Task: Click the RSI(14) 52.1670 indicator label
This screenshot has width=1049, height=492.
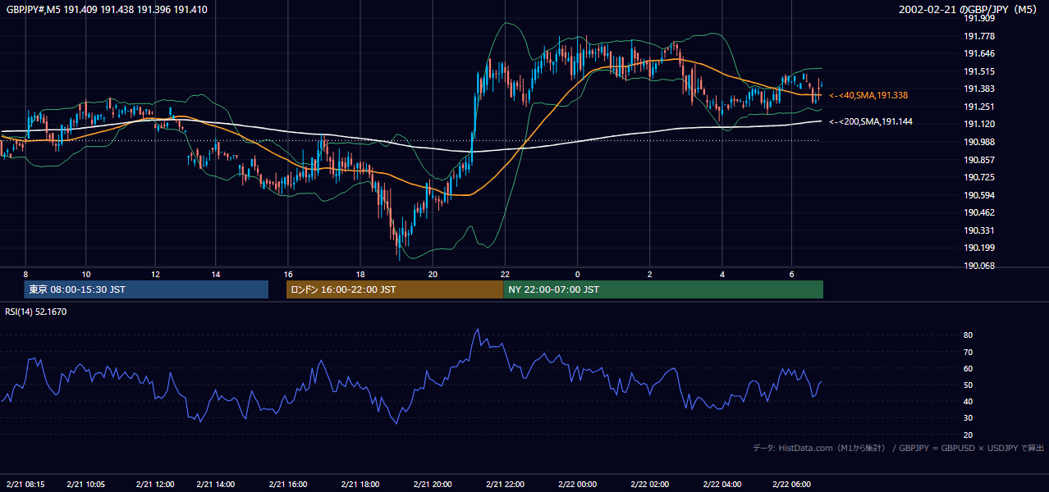Action: coord(36,312)
